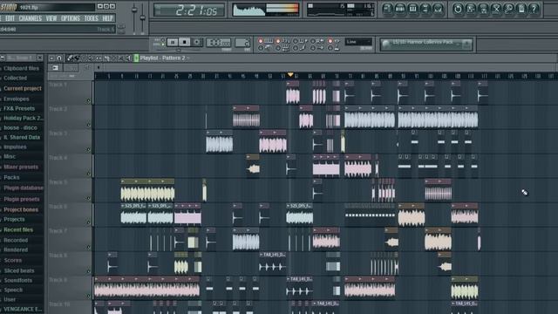This screenshot has height=314, width=558.
Task: Mute Track 6 using its green switch
Action: point(89,222)
